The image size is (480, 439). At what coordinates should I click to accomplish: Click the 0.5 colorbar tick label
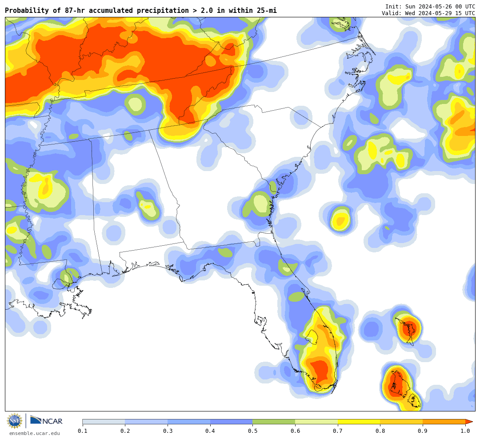click(x=253, y=431)
